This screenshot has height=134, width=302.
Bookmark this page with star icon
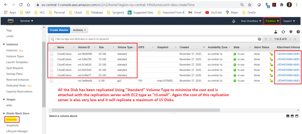[250, 5]
